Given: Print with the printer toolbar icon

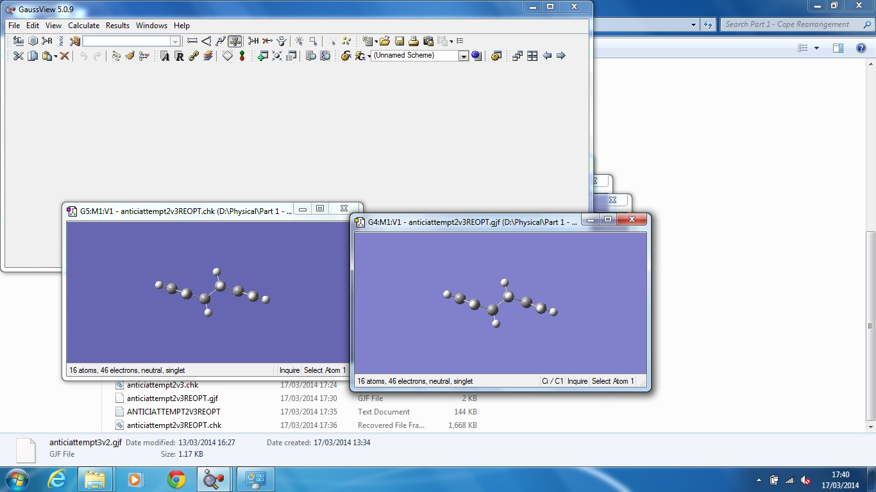Looking at the screenshot, I should click(x=414, y=41).
